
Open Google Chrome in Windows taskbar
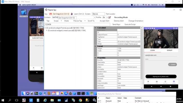pyautogui.click(x=80, y=100)
